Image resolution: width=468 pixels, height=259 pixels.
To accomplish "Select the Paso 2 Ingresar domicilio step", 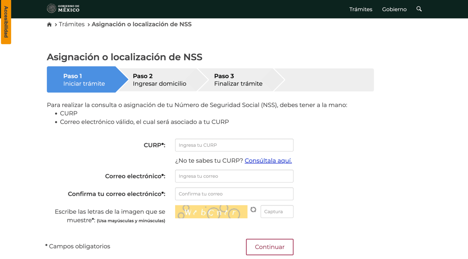I will [160, 79].
